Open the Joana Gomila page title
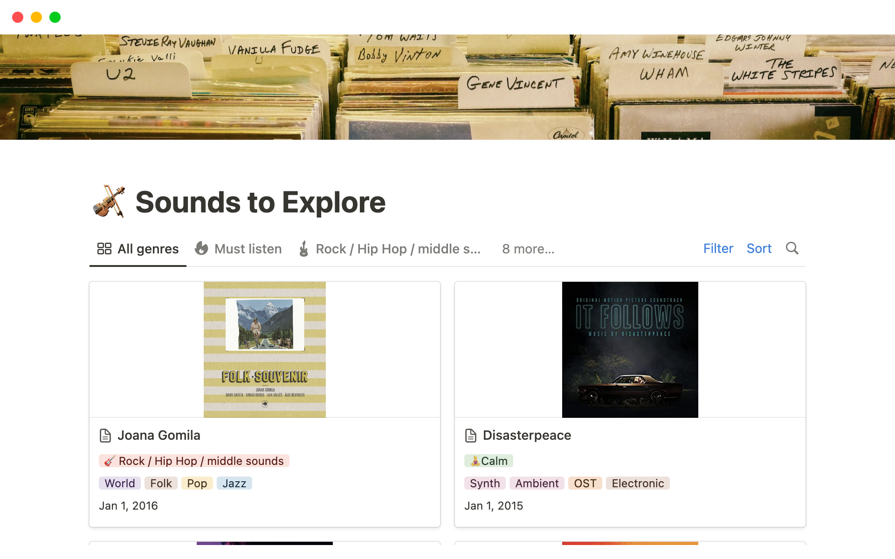 tap(159, 435)
